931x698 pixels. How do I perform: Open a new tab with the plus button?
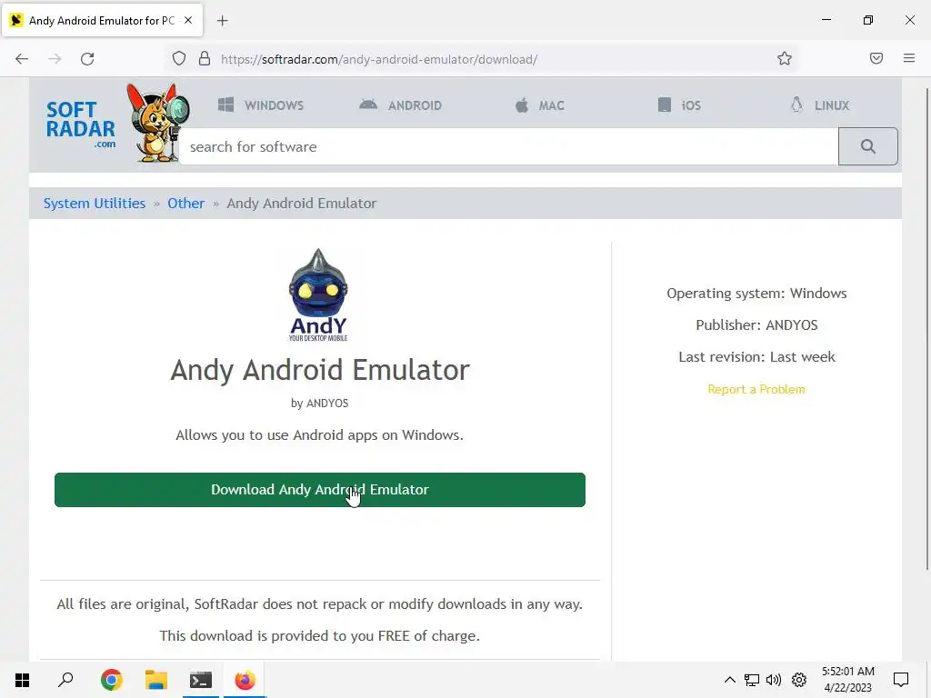(222, 21)
